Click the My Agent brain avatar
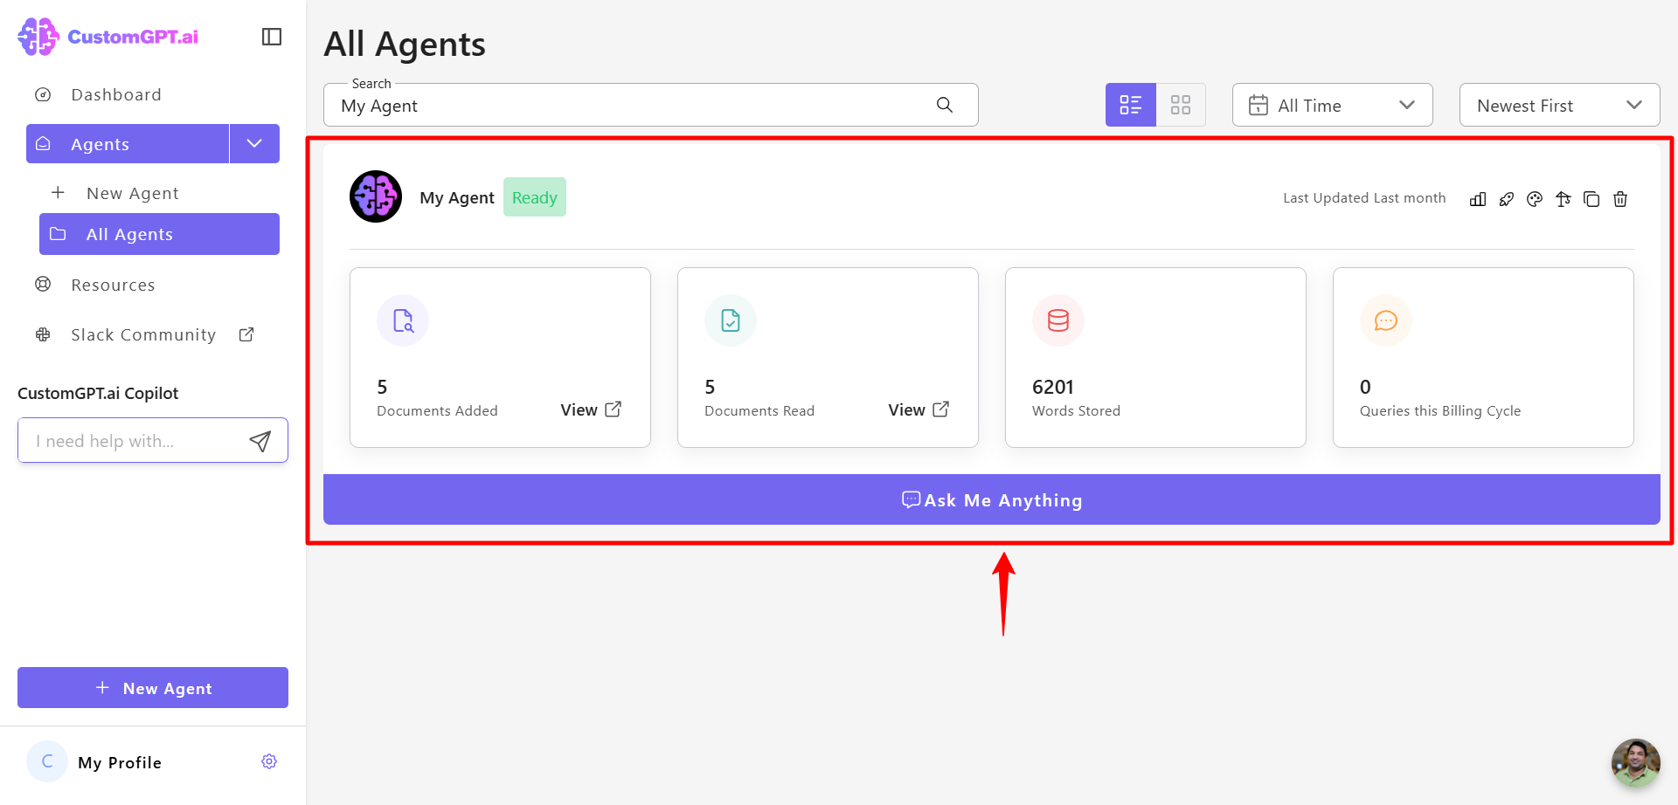Screen dimensions: 1678x805 pyautogui.click(x=376, y=196)
